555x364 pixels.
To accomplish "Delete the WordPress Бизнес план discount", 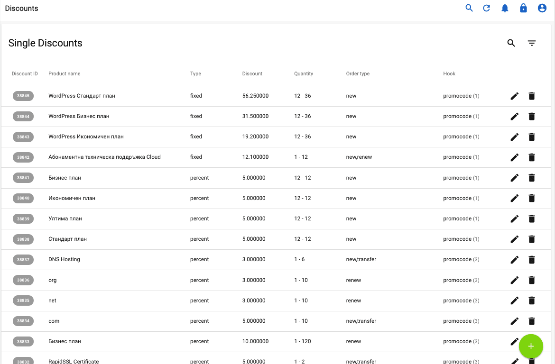I will pyautogui.click(x=532, y=116).
